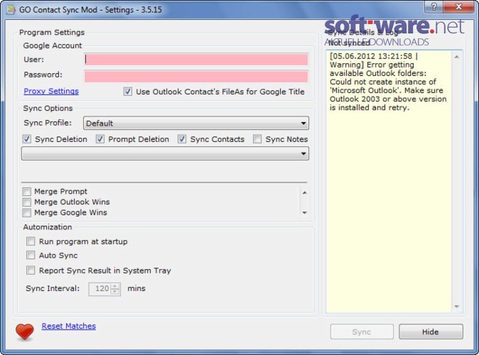The width and height of the screenshot is (479, 355).
Task: Click the Hide button
Action: 431,332
